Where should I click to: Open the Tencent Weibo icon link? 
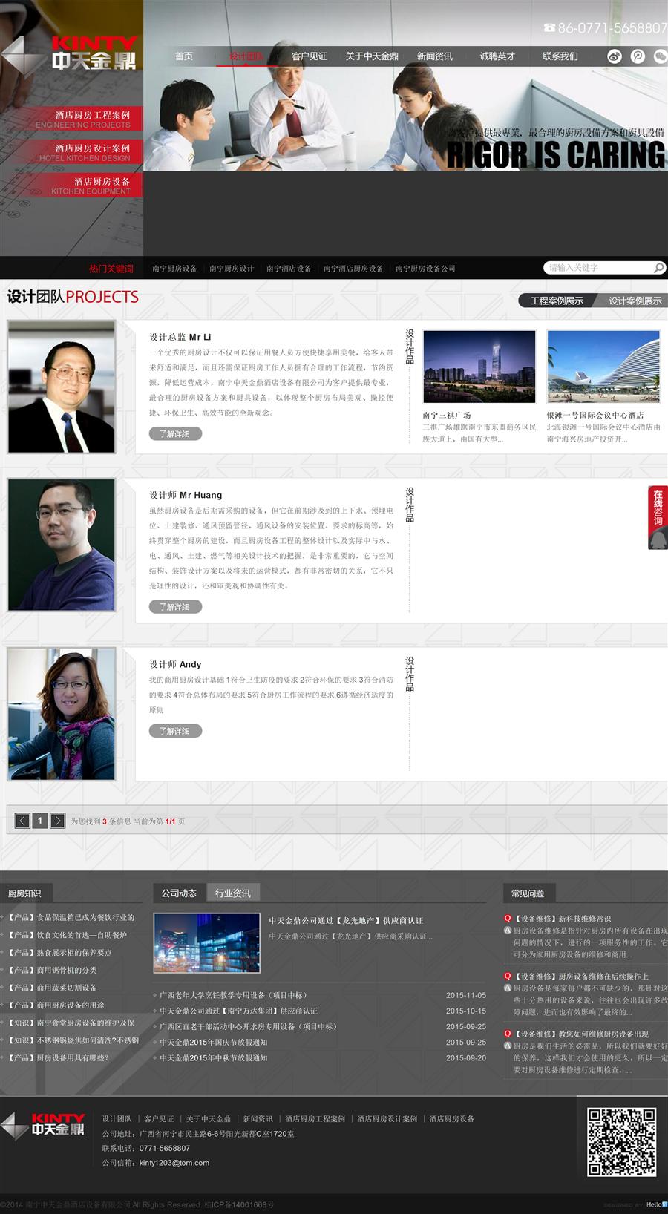[638, 56]
